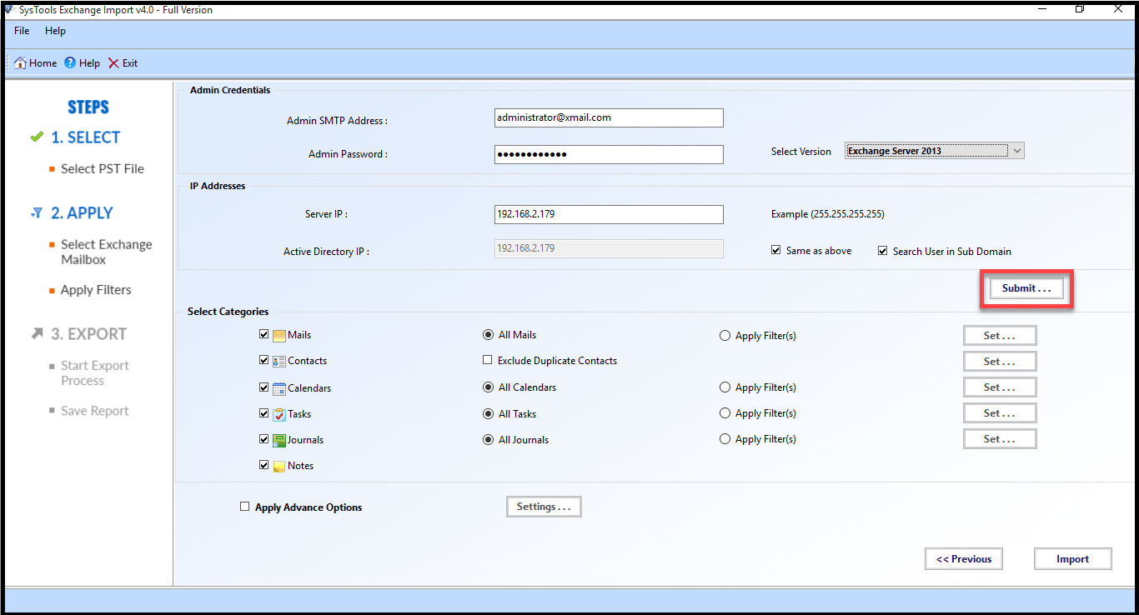Click the Admin SMTP Address field
Screen dimensions: 1139x615
tap(609, 117)
